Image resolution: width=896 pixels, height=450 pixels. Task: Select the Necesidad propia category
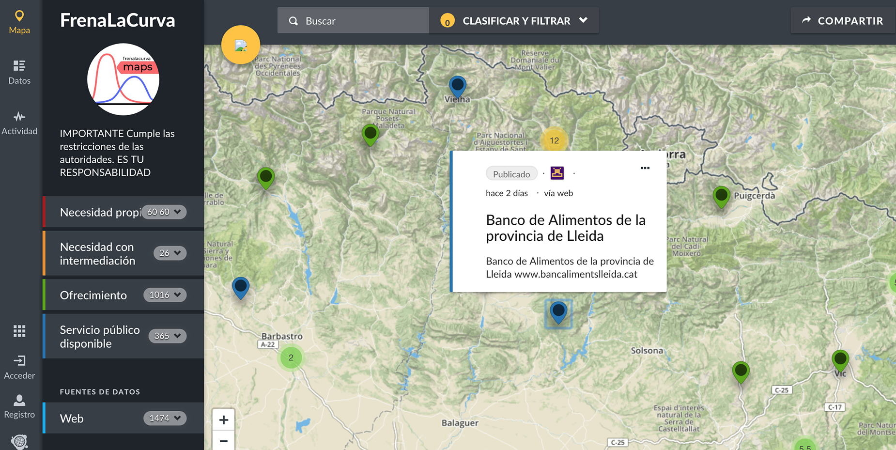(x=100, y=212)
